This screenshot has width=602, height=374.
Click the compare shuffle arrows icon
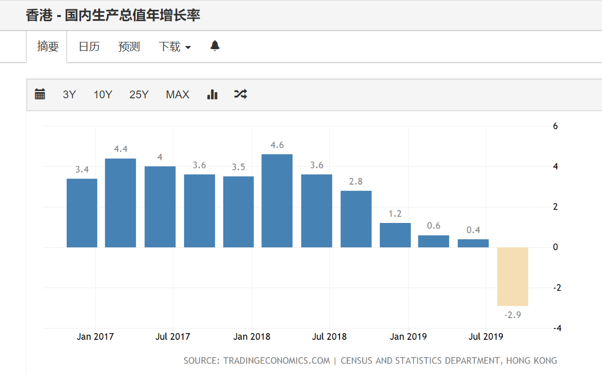[241, 94]
